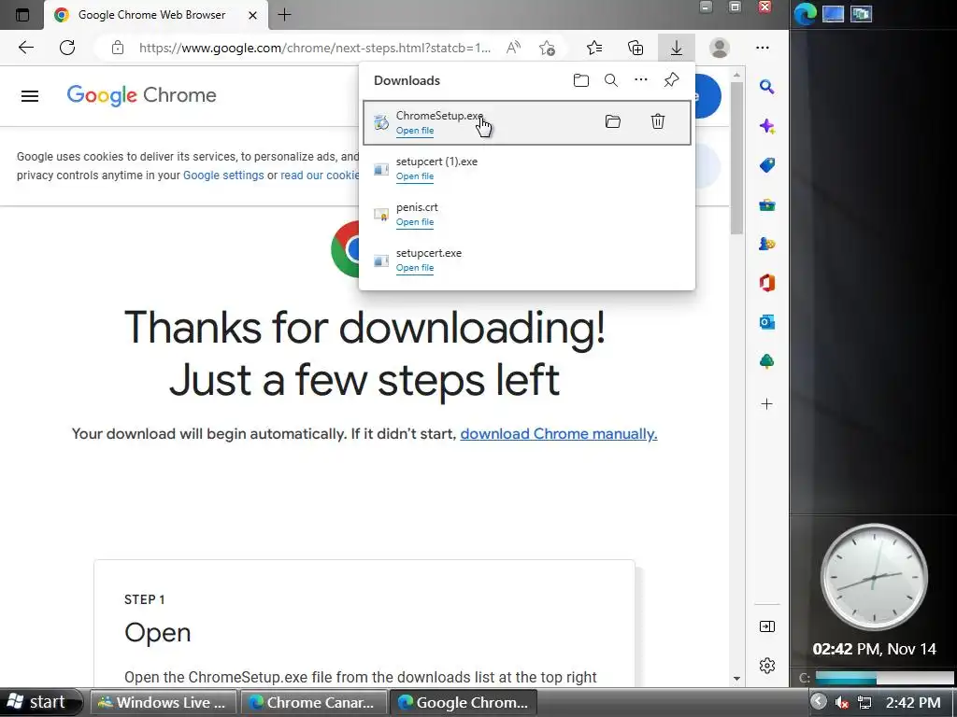Switch to Windows Live taskbar window
Image resolution: width=957 pixels, height=717 pixels.
pyautogui.click(x=164, y=702)
